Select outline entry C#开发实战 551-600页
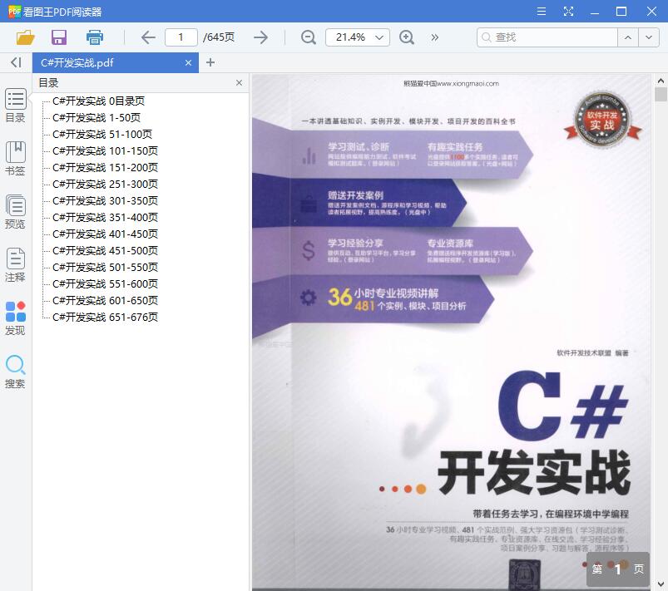The height and width of the screenshot is (591, 668). 105,283
